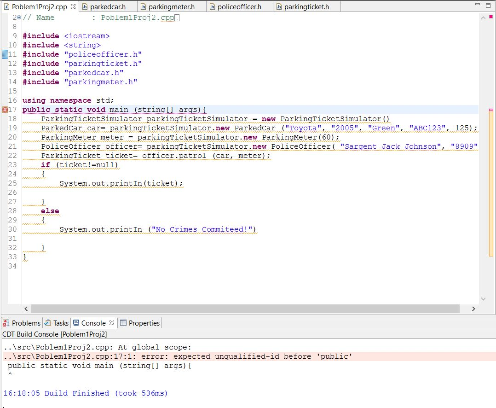Image resolution: width=496 pixels, height=408 pixels.
Task: Place the cursor on the System.out.printIn call
Action: point(115,183)
